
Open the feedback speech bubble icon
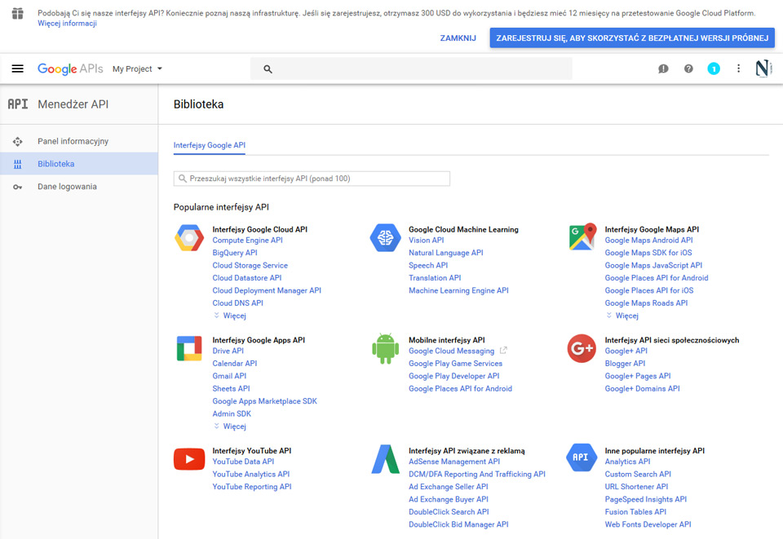[x=663, y=68]
